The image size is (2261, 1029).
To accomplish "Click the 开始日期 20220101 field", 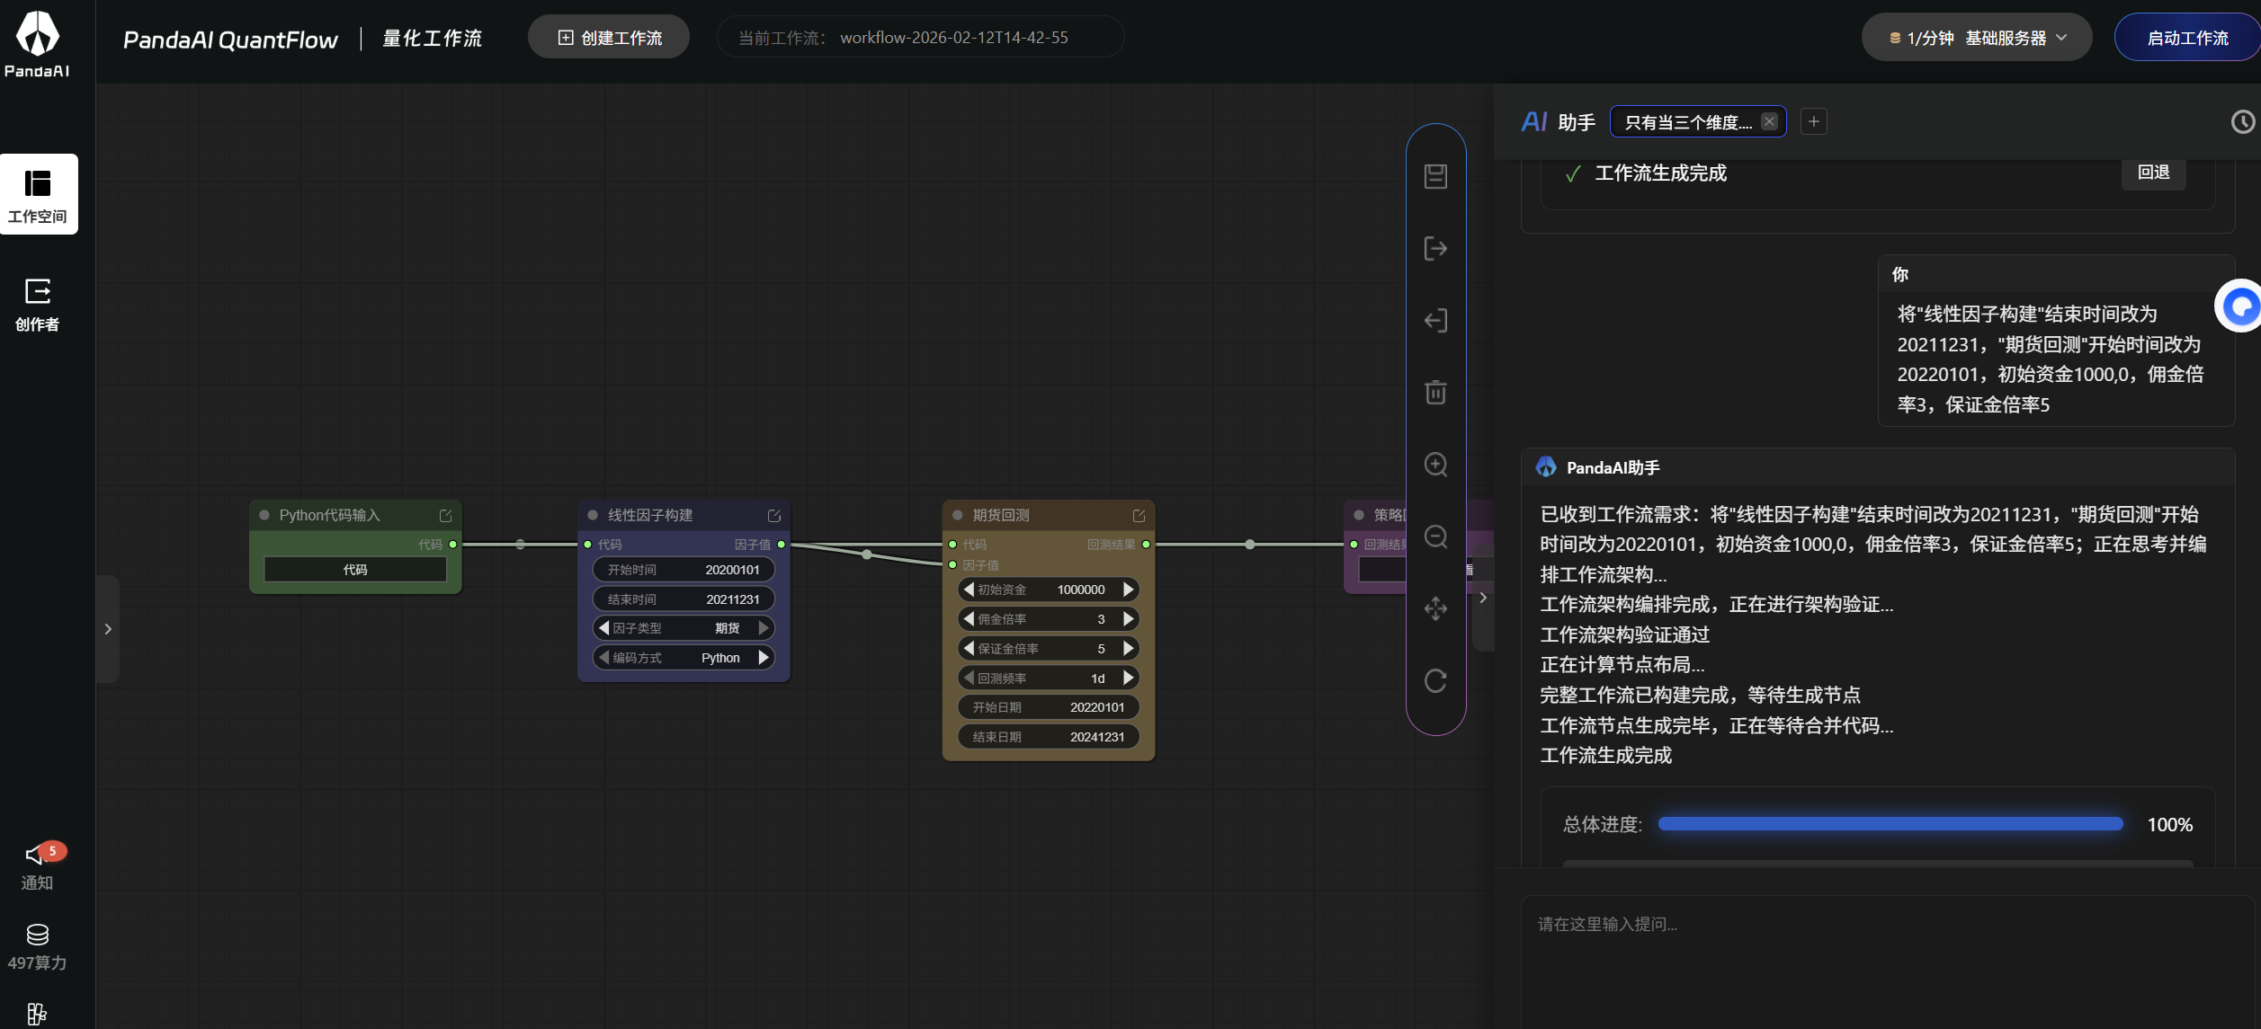I will [x=1049, y=707].
